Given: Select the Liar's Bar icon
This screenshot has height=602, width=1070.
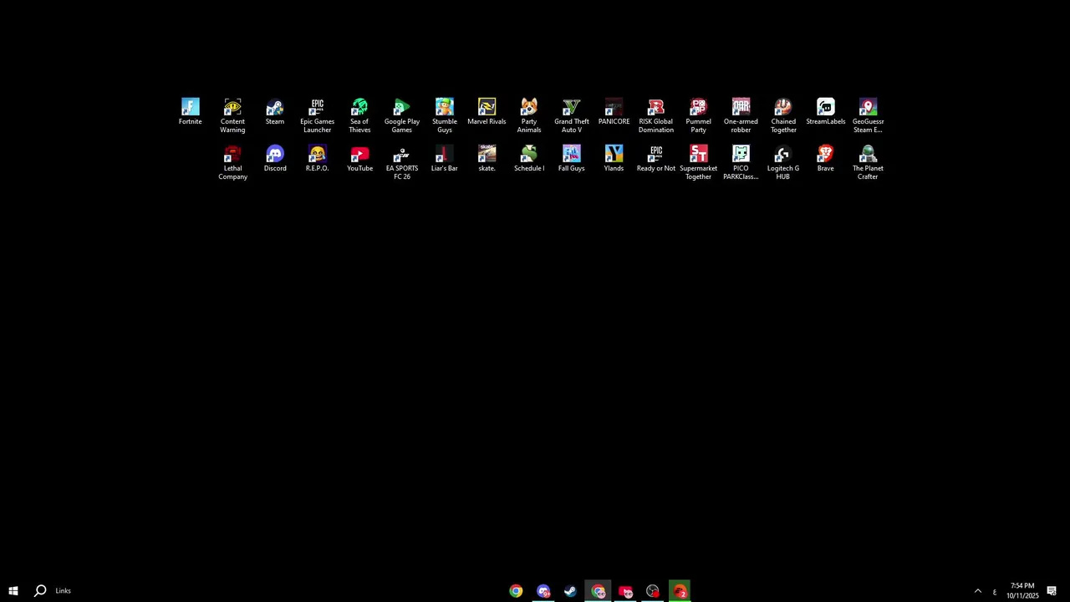Looking at the screenshot, I should [x=445, y=158].
